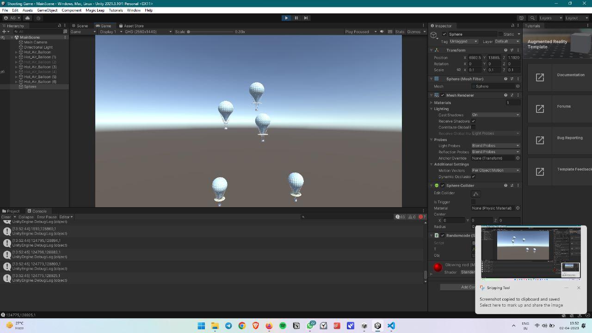Screen dimensions: 592x333
Task: Open the version control settings icon
Action: point(38,18)
